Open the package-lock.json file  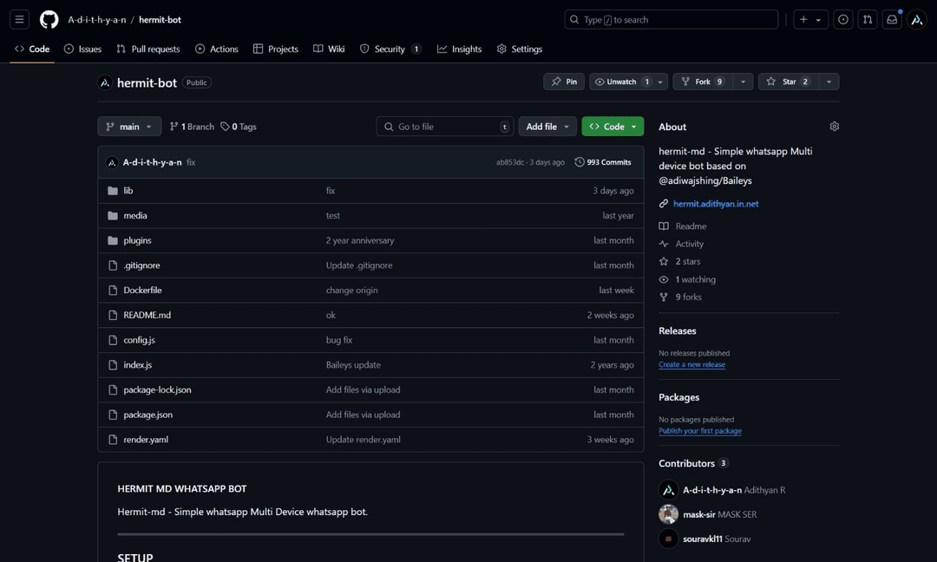point(157,390)
